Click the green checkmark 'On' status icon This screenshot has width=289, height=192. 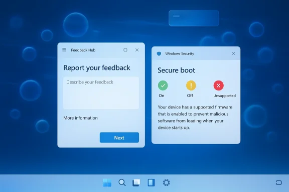(x=163, y=85)
